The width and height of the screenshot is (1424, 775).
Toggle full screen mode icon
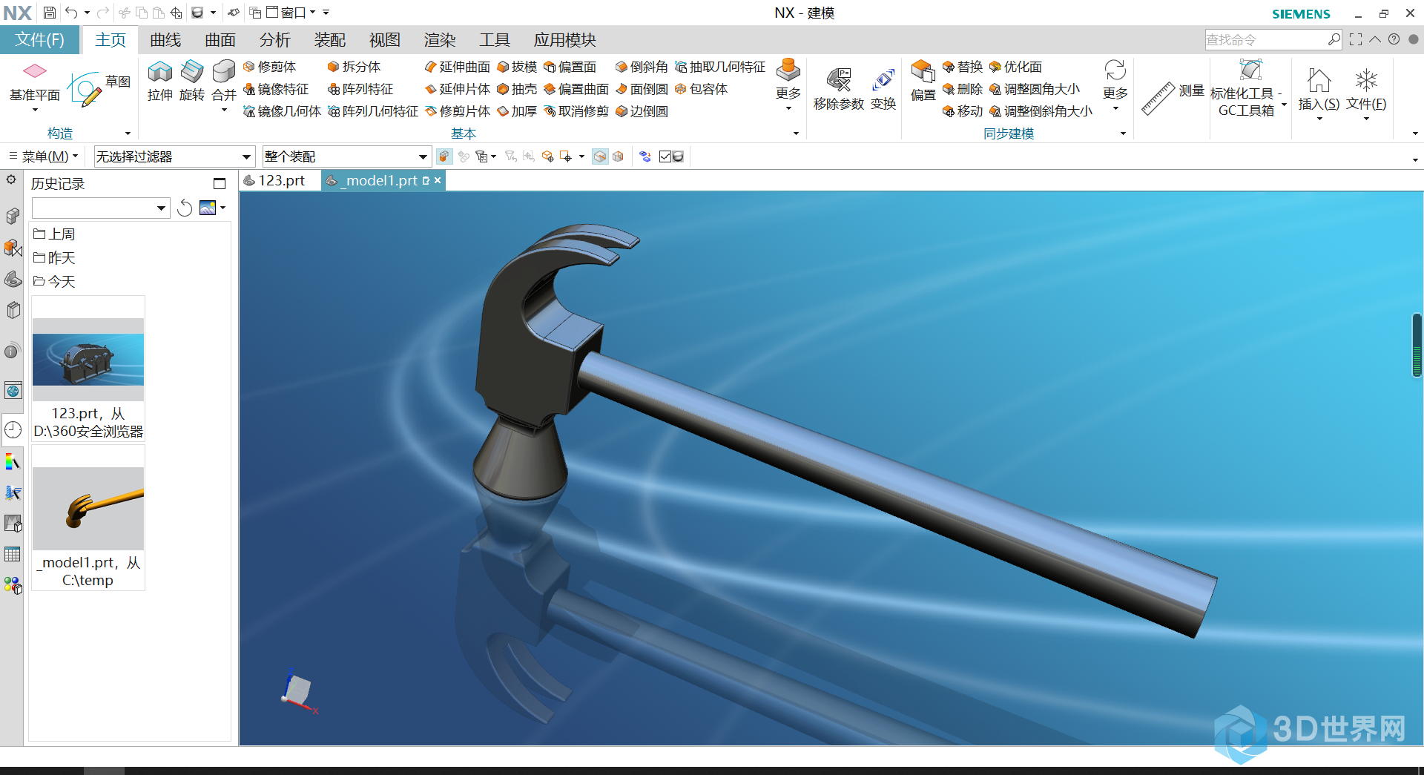click(x=1356, y=39)
